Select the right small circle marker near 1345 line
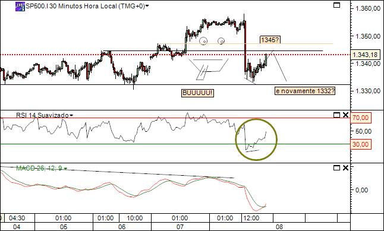 [221, 41]
